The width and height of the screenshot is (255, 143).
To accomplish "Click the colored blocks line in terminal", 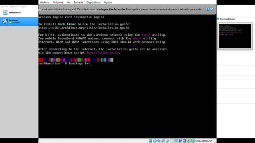I will click(76, 60).
